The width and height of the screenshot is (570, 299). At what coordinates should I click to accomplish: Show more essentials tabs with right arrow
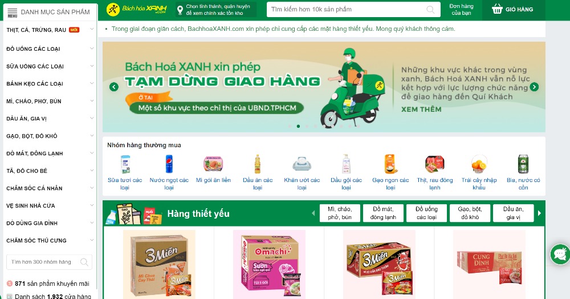(539, 213)
